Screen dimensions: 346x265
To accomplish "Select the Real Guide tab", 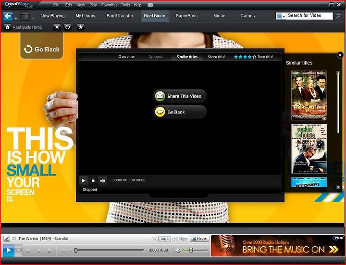I will pos(154,16).
